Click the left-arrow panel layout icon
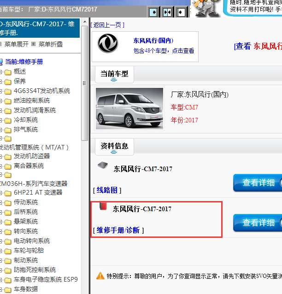This screenshot has height=294, width=282. [x=181, y=12]
